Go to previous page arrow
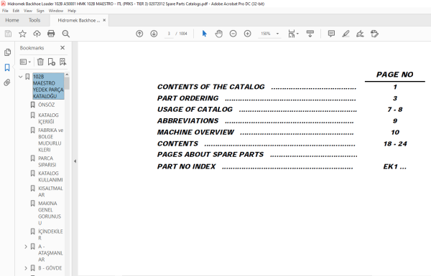This screenshot has height=276, width=431. [139, 34]
